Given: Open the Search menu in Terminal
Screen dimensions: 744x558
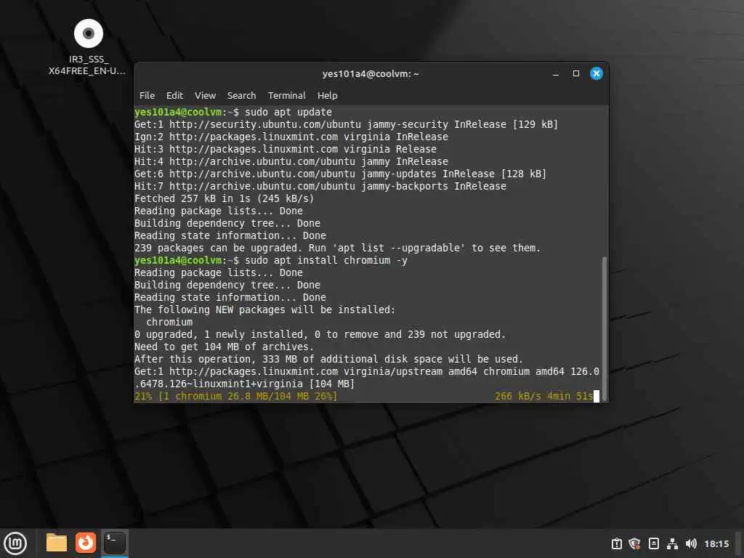Looking at the screenshot, I should (241, 95).
